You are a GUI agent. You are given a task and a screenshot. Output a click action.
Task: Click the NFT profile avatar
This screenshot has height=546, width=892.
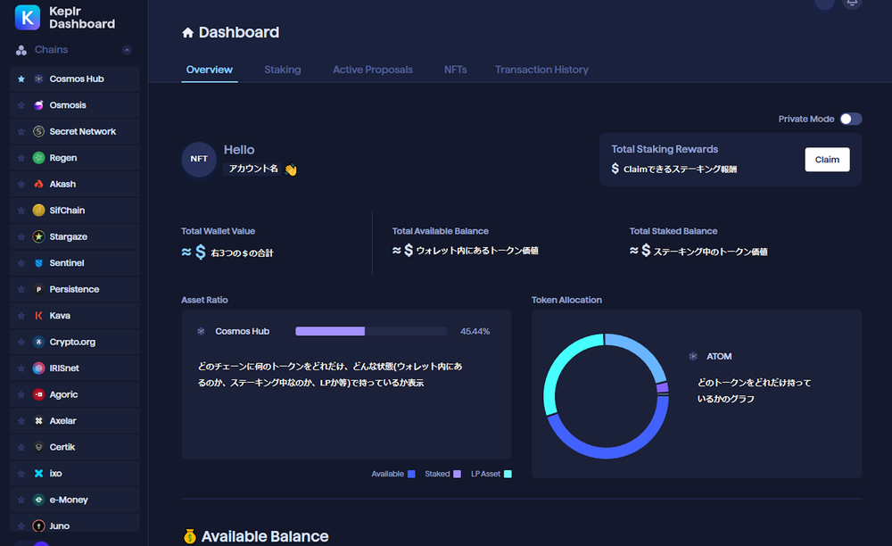click(199, 159)
